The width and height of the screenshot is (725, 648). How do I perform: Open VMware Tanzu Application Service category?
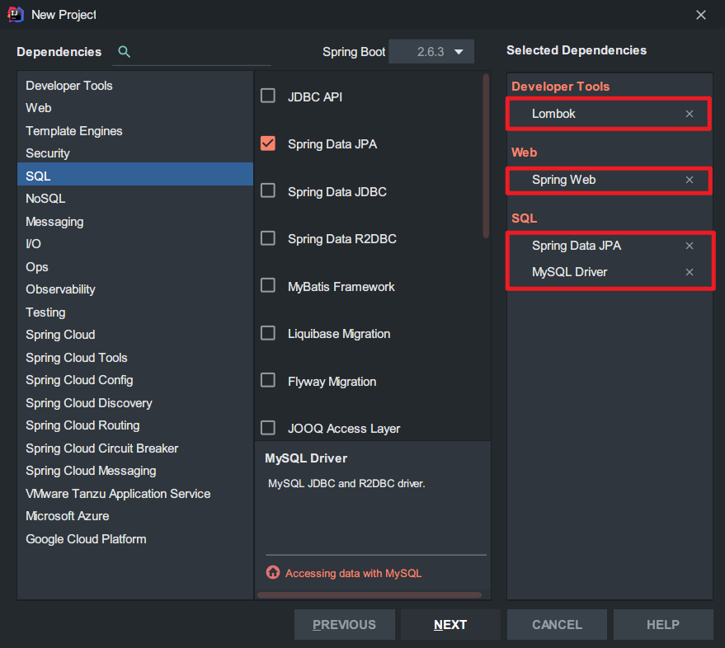click(x=135, y=493)
